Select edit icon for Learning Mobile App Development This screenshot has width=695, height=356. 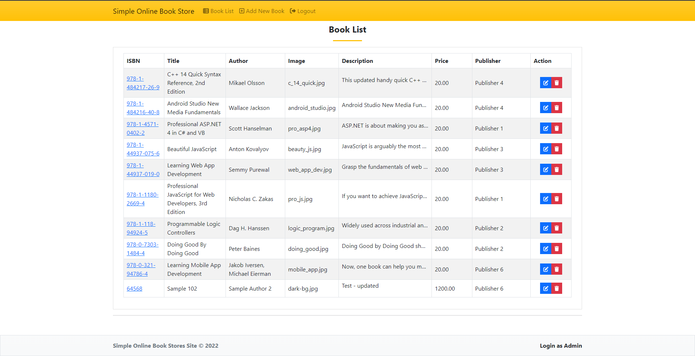point(546,269)
